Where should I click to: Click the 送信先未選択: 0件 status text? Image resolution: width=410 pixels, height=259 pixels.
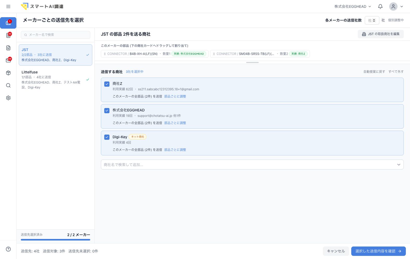83,251
